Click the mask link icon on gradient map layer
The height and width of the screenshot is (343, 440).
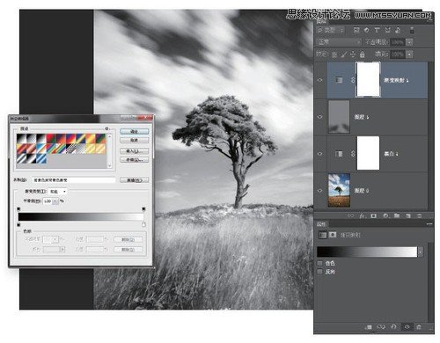(x=353, y=80)
